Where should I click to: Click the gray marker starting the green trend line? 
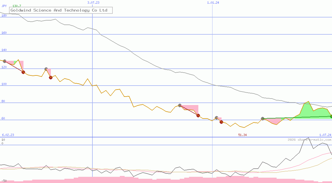click(262, 119)
